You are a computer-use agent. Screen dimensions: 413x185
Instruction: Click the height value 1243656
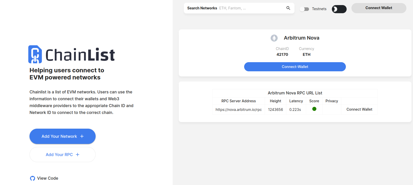tap(275, 110)
